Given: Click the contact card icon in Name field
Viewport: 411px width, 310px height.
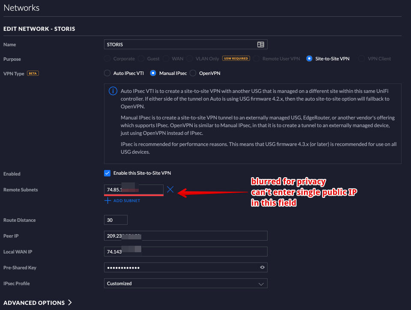Looking at the screenshot, I should pos(260,45).
